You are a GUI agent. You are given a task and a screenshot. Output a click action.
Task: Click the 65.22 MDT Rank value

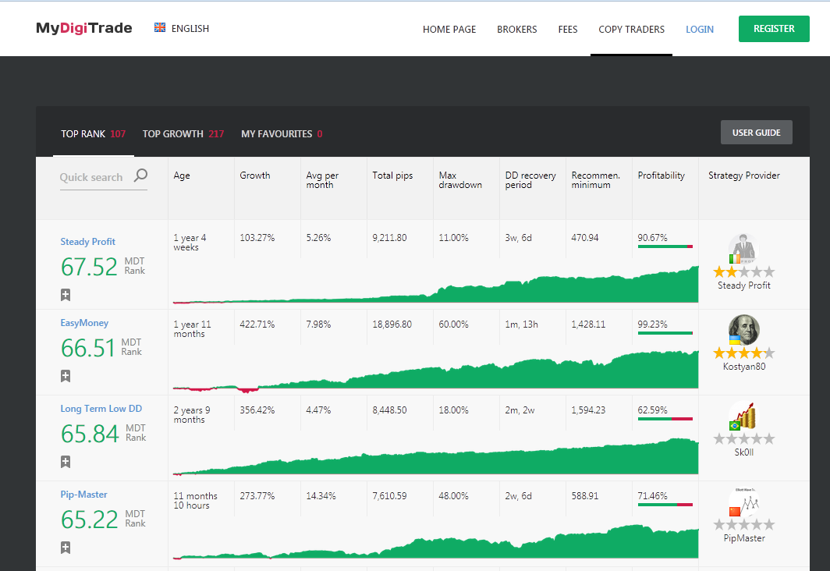89,520
